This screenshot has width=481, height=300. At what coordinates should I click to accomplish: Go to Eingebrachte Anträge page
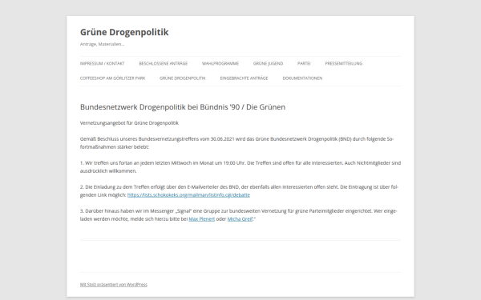click(244, 78)
